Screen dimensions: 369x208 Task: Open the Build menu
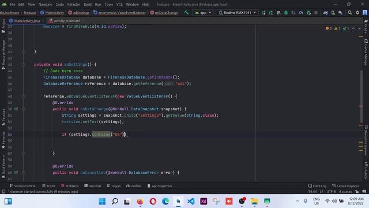(88, 4)
